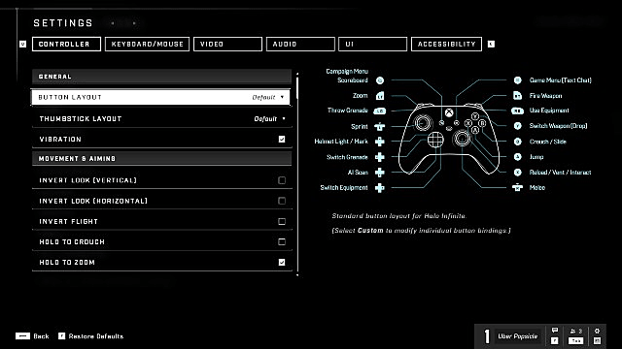The height and width of the screenshot is (349, 622).
Task: Click Restore Defaults
Action: (x=90, y=336)
